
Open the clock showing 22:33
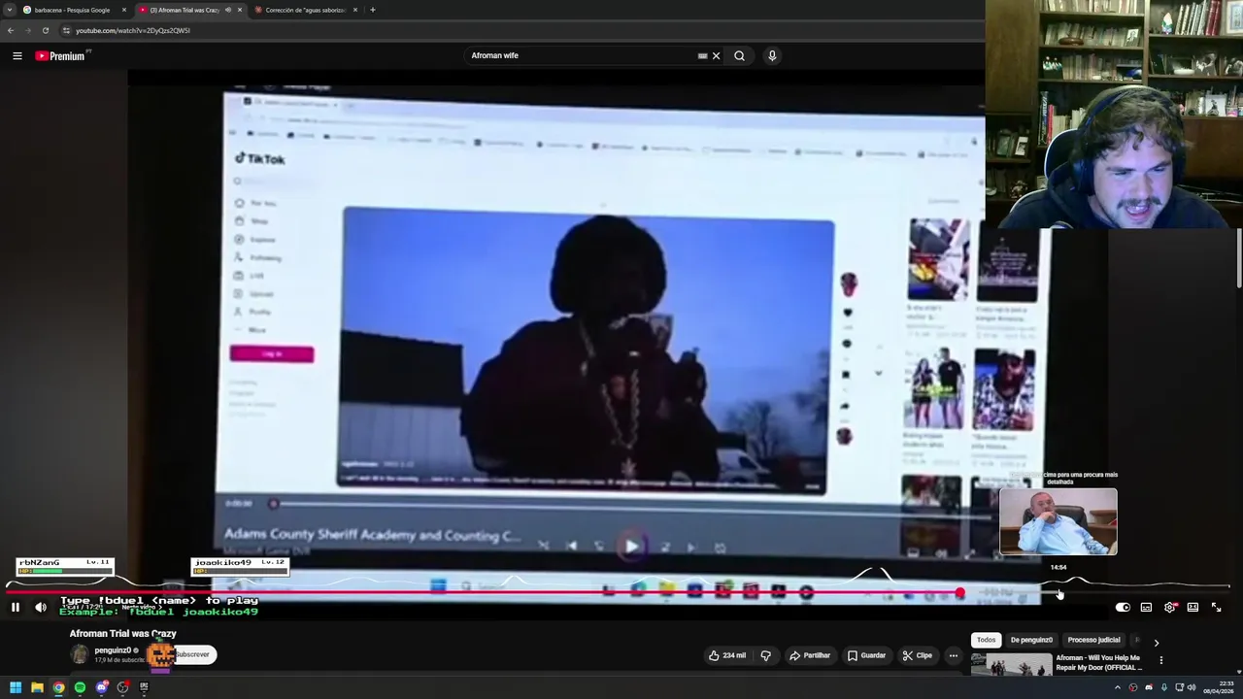point(1218,687)
